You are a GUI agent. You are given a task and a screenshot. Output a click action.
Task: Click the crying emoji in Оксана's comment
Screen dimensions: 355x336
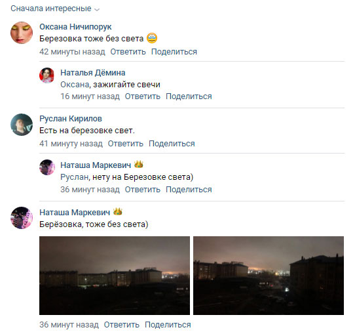tap(152, 38)
